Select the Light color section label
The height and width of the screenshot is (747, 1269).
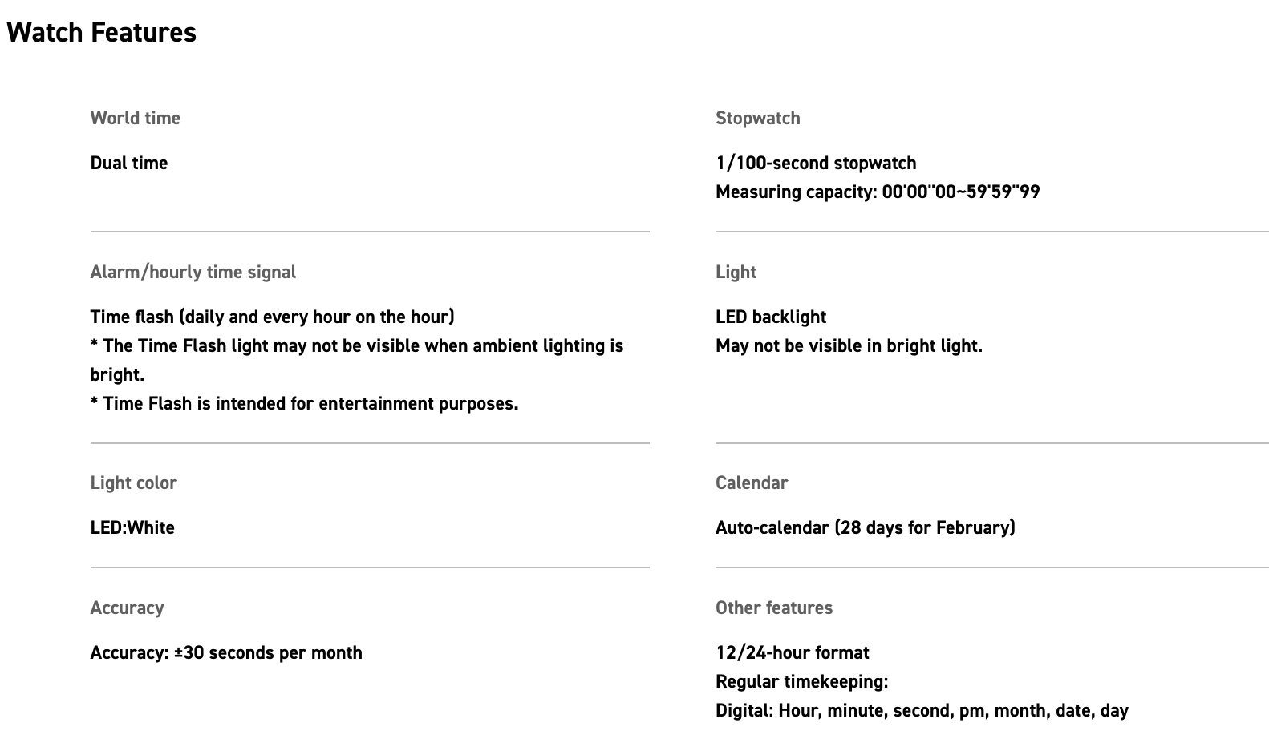[133, 483]
